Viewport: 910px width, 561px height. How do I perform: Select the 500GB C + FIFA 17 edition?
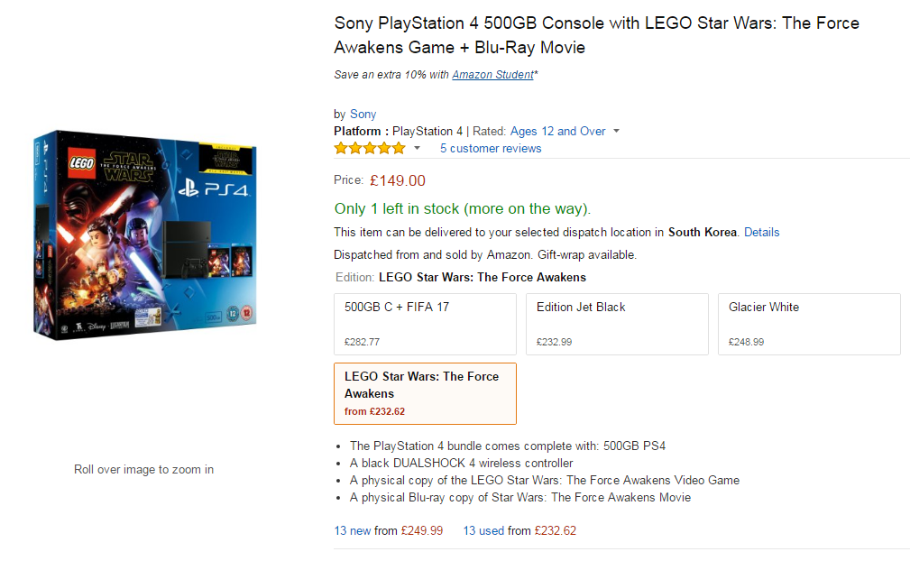[x=425, y=324]
